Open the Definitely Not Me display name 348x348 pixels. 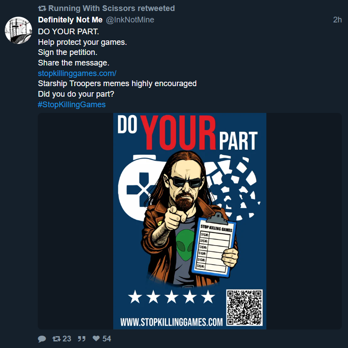point(70,20)
